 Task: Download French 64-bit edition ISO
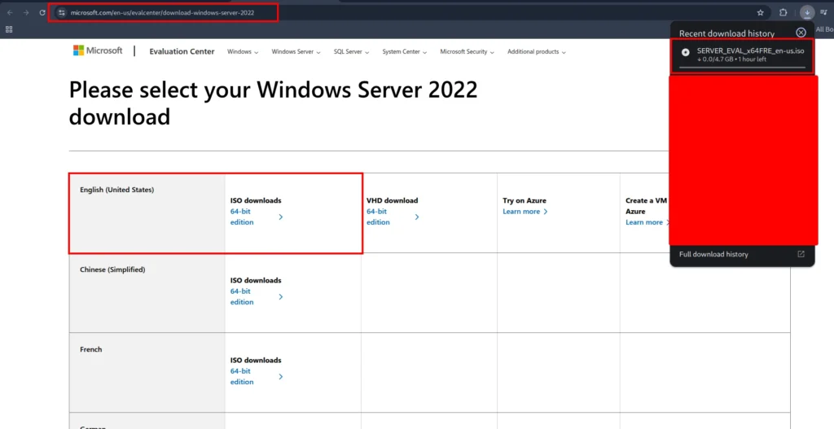click(257, 376)
